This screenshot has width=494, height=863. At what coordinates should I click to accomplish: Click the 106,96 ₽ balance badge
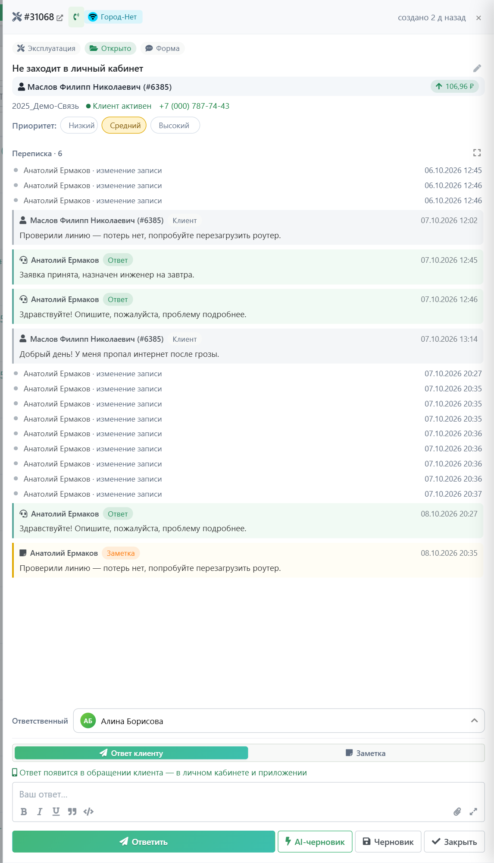455,86
